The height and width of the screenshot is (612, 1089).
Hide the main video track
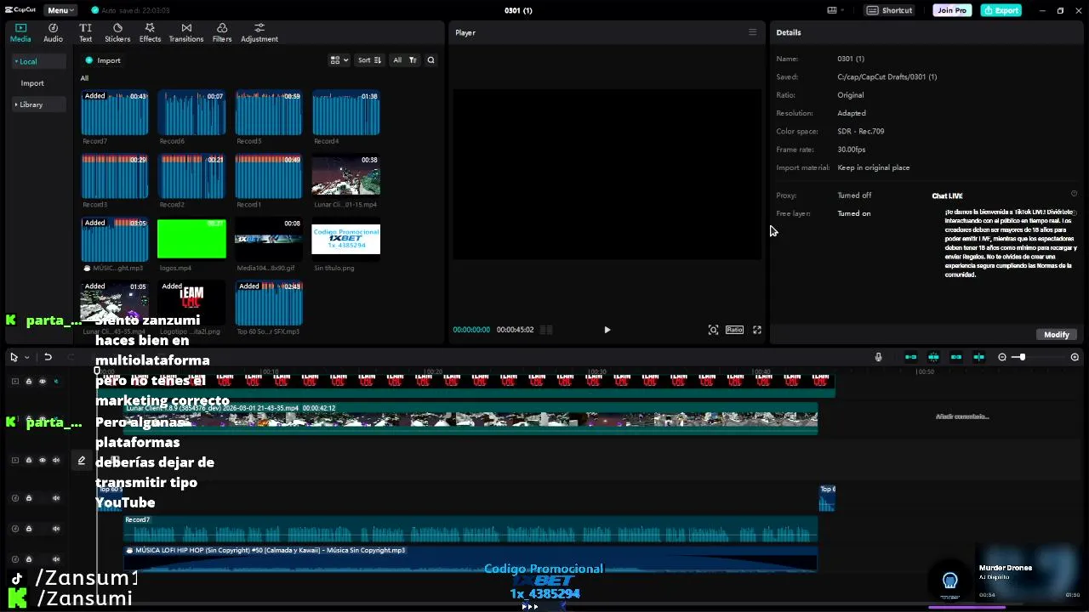[x=42, y=461]
